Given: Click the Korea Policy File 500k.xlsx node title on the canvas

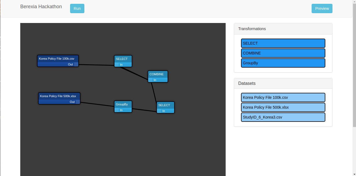Looking at the screenshot, I should (58, 96).
